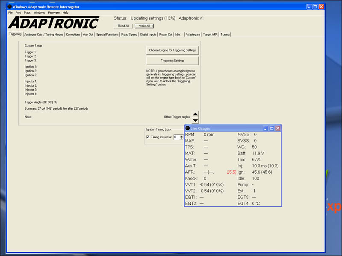Click the Adaptronic v1 status label
This screenshot has height=256, width=342.
point(191,18)
